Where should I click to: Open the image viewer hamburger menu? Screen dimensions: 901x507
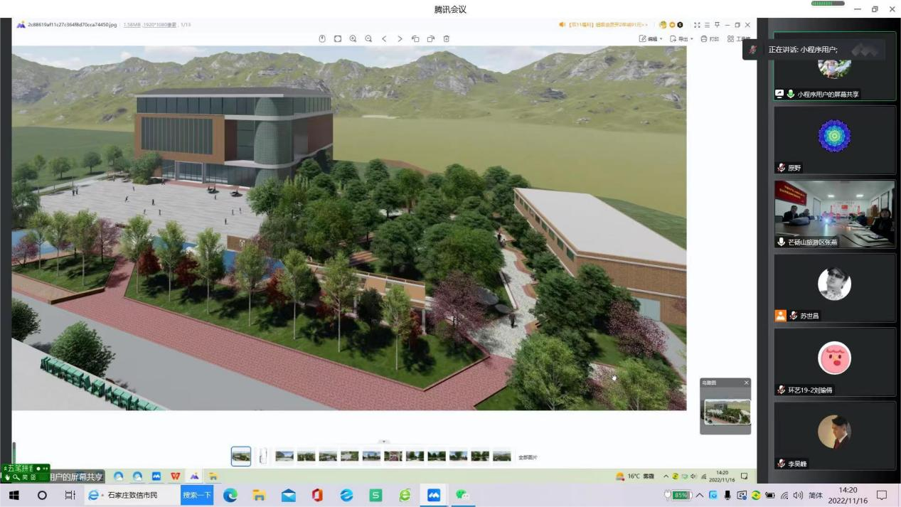click(707, 25)
